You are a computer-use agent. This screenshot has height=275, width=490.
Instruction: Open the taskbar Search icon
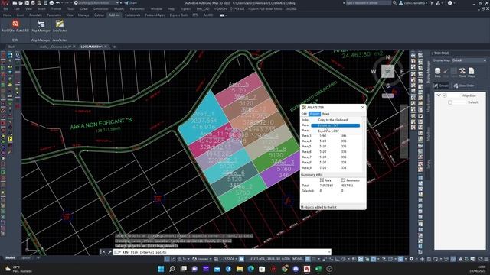point(171,269)
